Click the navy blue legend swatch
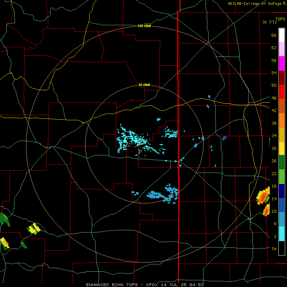 (282, 191)
